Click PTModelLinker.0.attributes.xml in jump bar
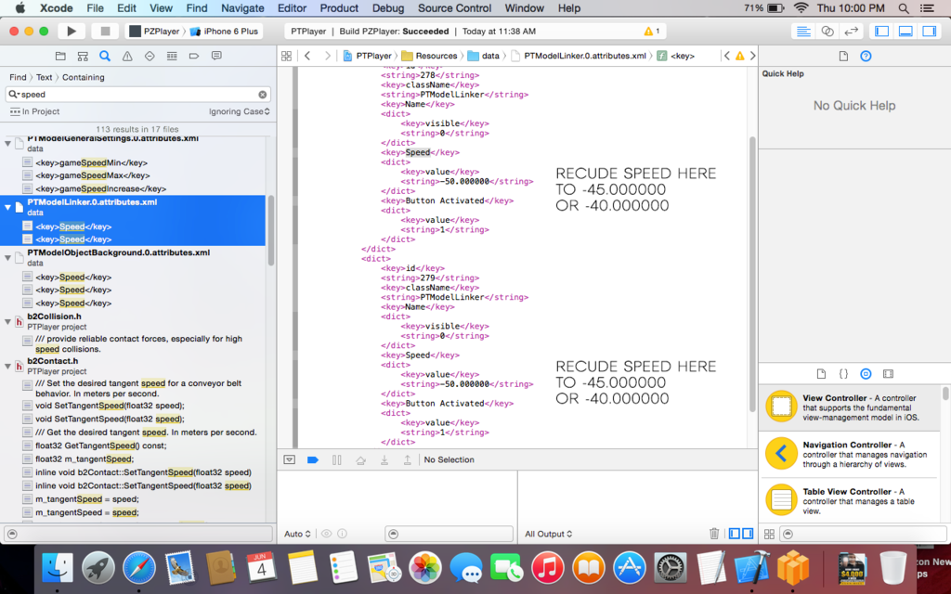This screenshot has height=594, width=951. click(579, 56)
